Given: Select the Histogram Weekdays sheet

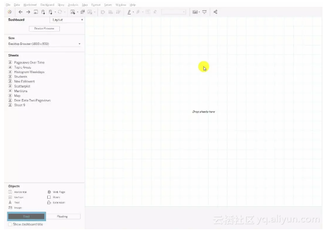Looking at the screenshot, I should (26, 72).
